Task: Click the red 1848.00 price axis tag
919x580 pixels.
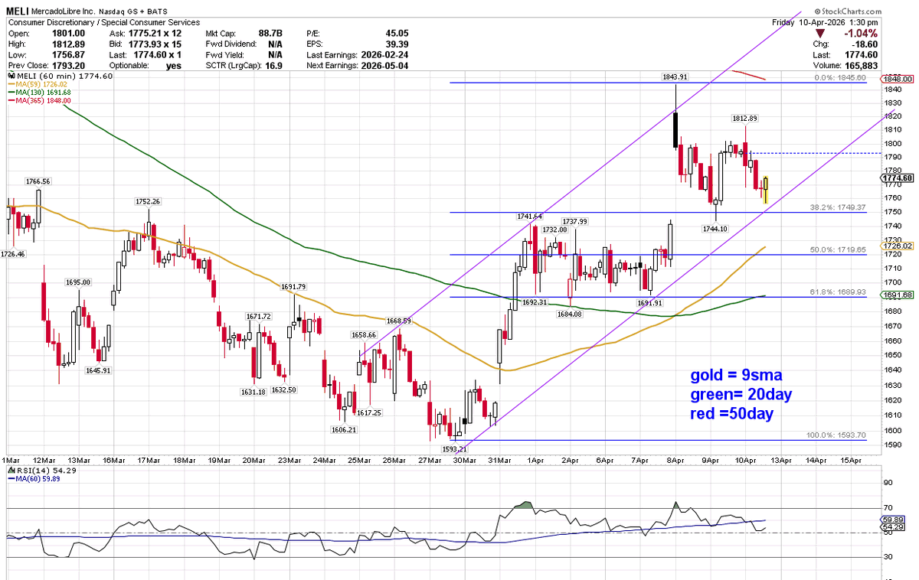Action: click(x=898, y=79)
